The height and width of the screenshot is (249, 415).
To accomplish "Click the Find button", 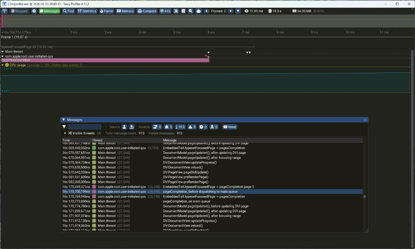I will [68, 11].
